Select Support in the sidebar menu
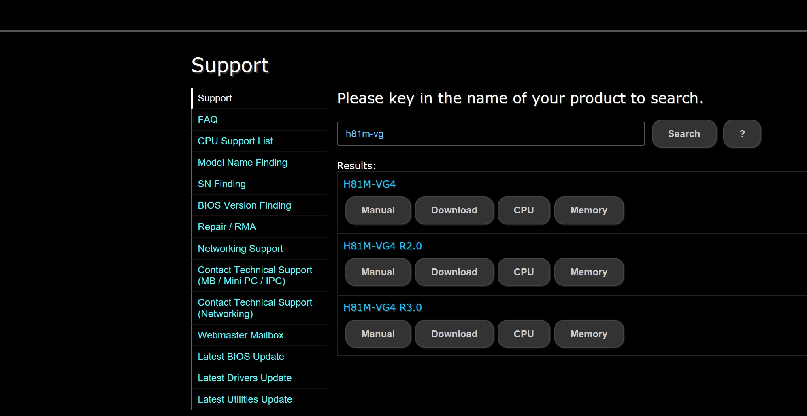This screenshot has height=416, width=807. pyautogui.click(x=259, y=98)
